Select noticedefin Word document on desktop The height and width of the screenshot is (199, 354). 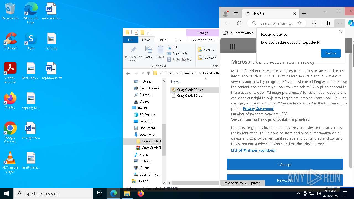click(51, 12)
